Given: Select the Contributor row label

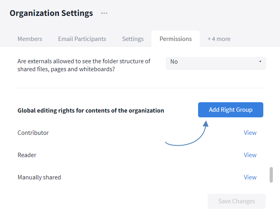Looking at the screenshot, I should click(x=33, y=133).
